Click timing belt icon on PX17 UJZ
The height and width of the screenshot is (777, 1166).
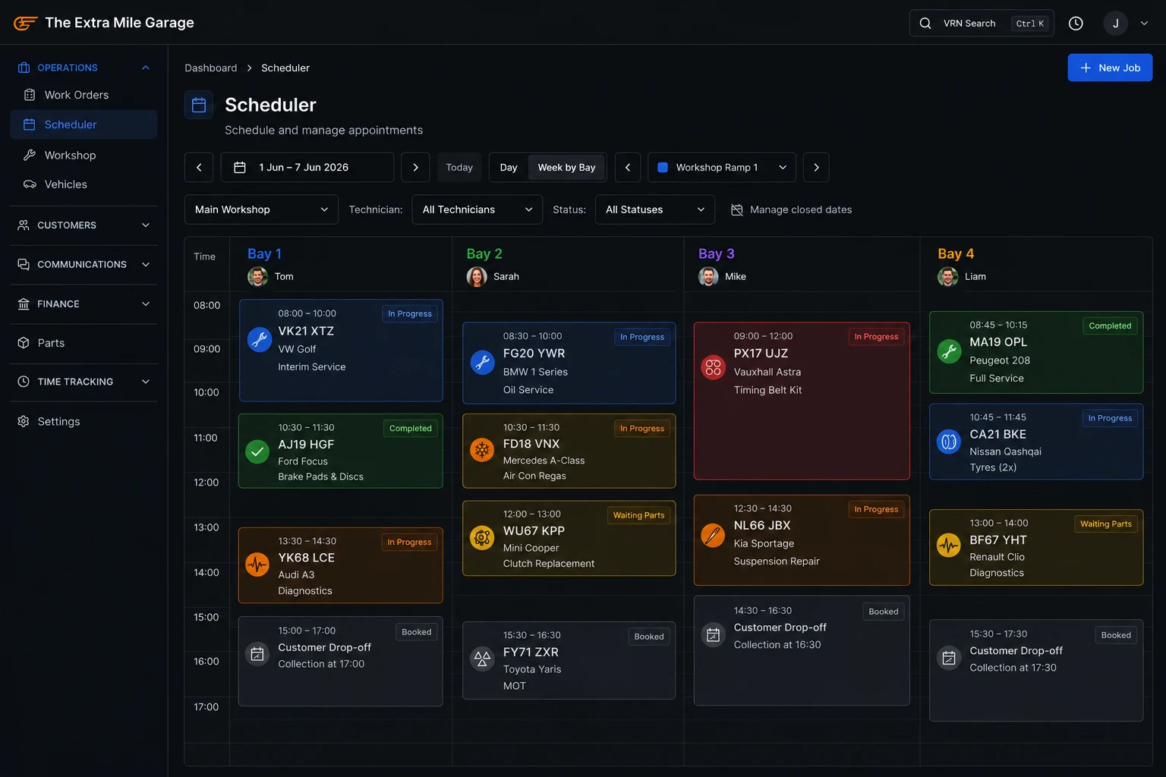713,368
